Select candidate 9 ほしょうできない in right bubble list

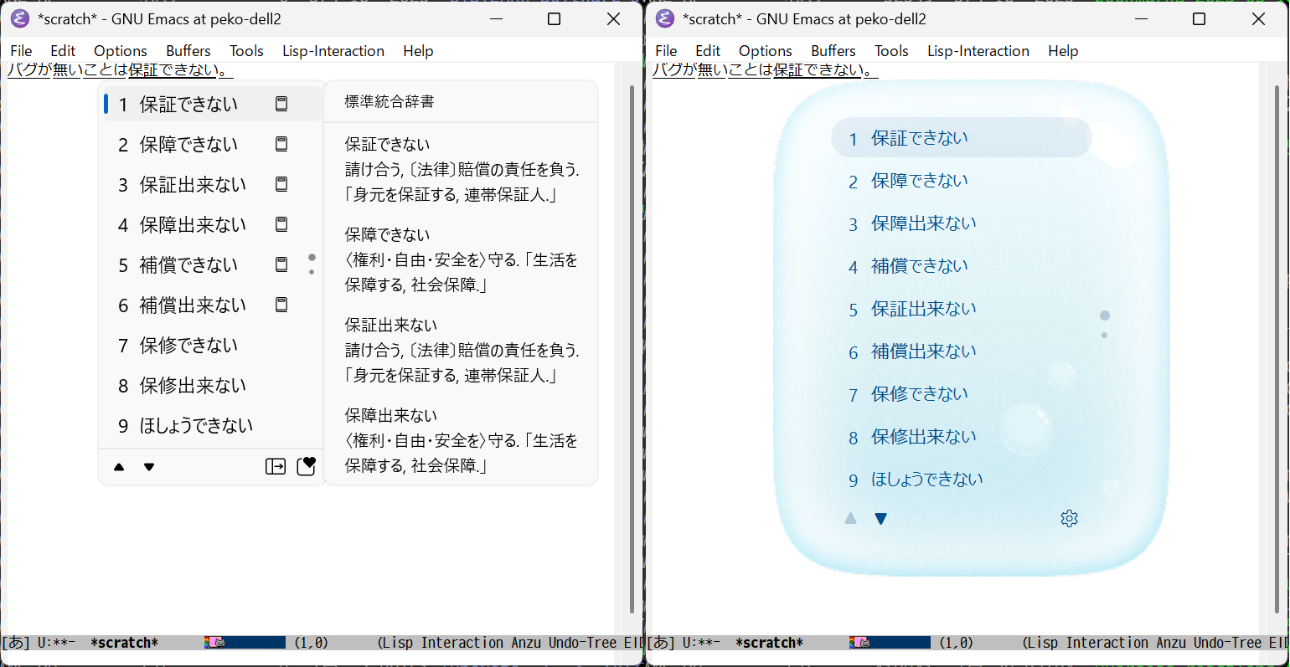pos(962,480)
